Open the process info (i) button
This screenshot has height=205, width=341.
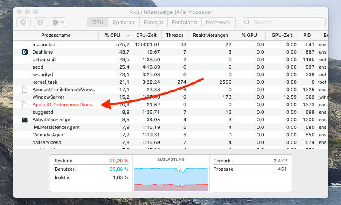pos(40,22)
